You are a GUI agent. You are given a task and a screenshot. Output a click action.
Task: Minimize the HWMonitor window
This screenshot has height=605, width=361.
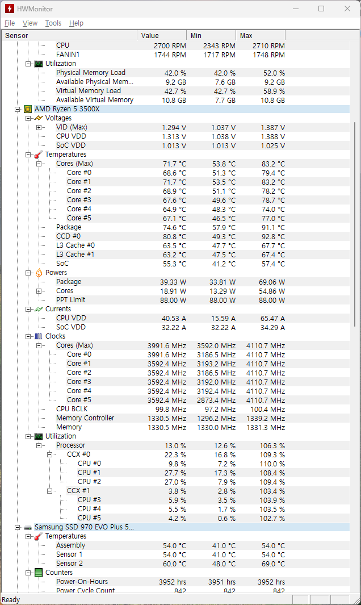point(296,9)
